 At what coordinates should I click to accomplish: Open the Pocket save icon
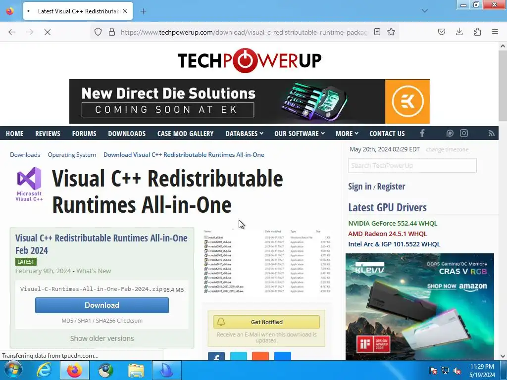441,32
